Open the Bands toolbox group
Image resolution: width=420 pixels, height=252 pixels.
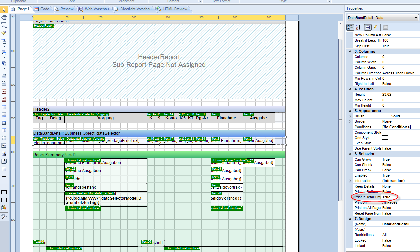pyautogui.click(x=4, y=41)
